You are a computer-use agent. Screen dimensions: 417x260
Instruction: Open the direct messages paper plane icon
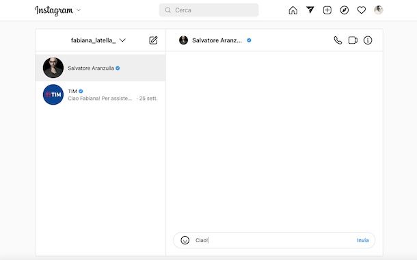tap(310, 10)
